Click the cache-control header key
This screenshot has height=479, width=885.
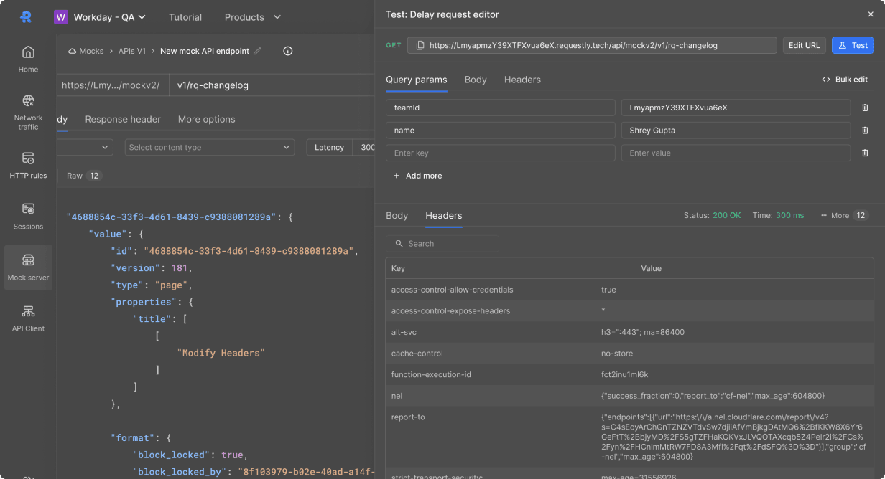[417, 354]
